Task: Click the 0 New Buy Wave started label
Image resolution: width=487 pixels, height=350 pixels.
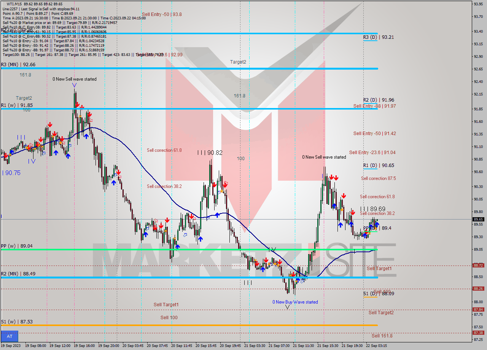Action: (x=295, y=302)
